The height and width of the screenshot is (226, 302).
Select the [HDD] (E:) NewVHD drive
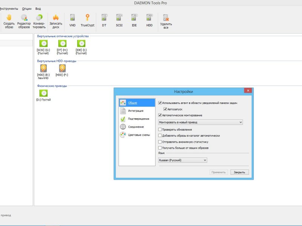(x=43, y=72)
